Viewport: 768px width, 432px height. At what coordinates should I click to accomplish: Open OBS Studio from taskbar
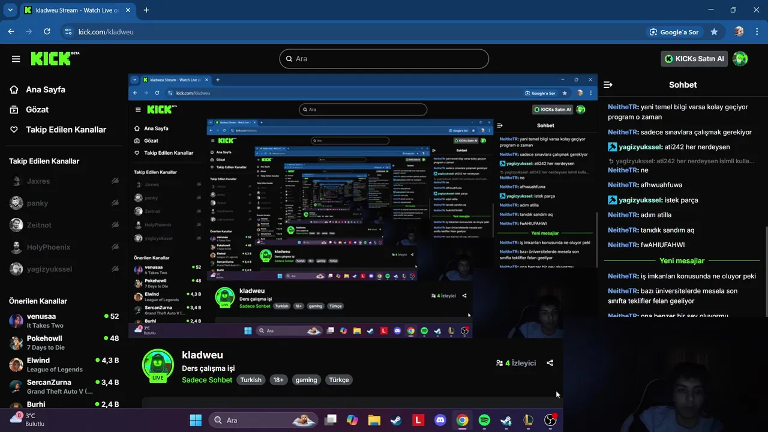pyautogui.click(x=550, y=420)
